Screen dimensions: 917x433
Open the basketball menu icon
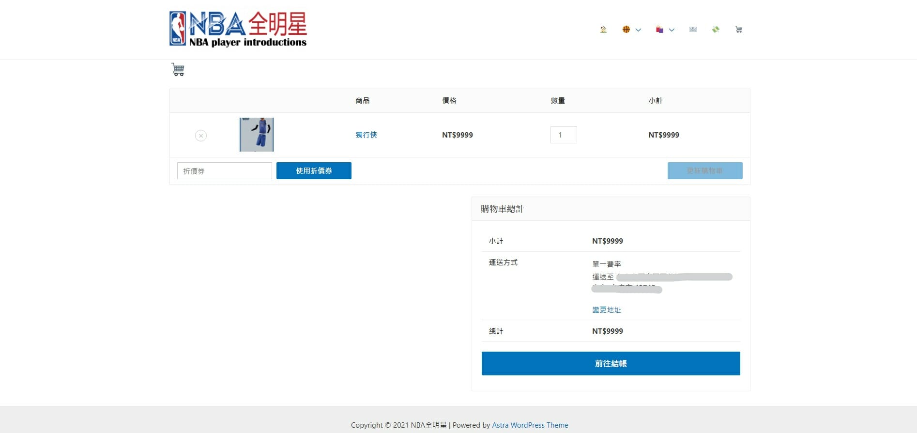click(626, 30)
